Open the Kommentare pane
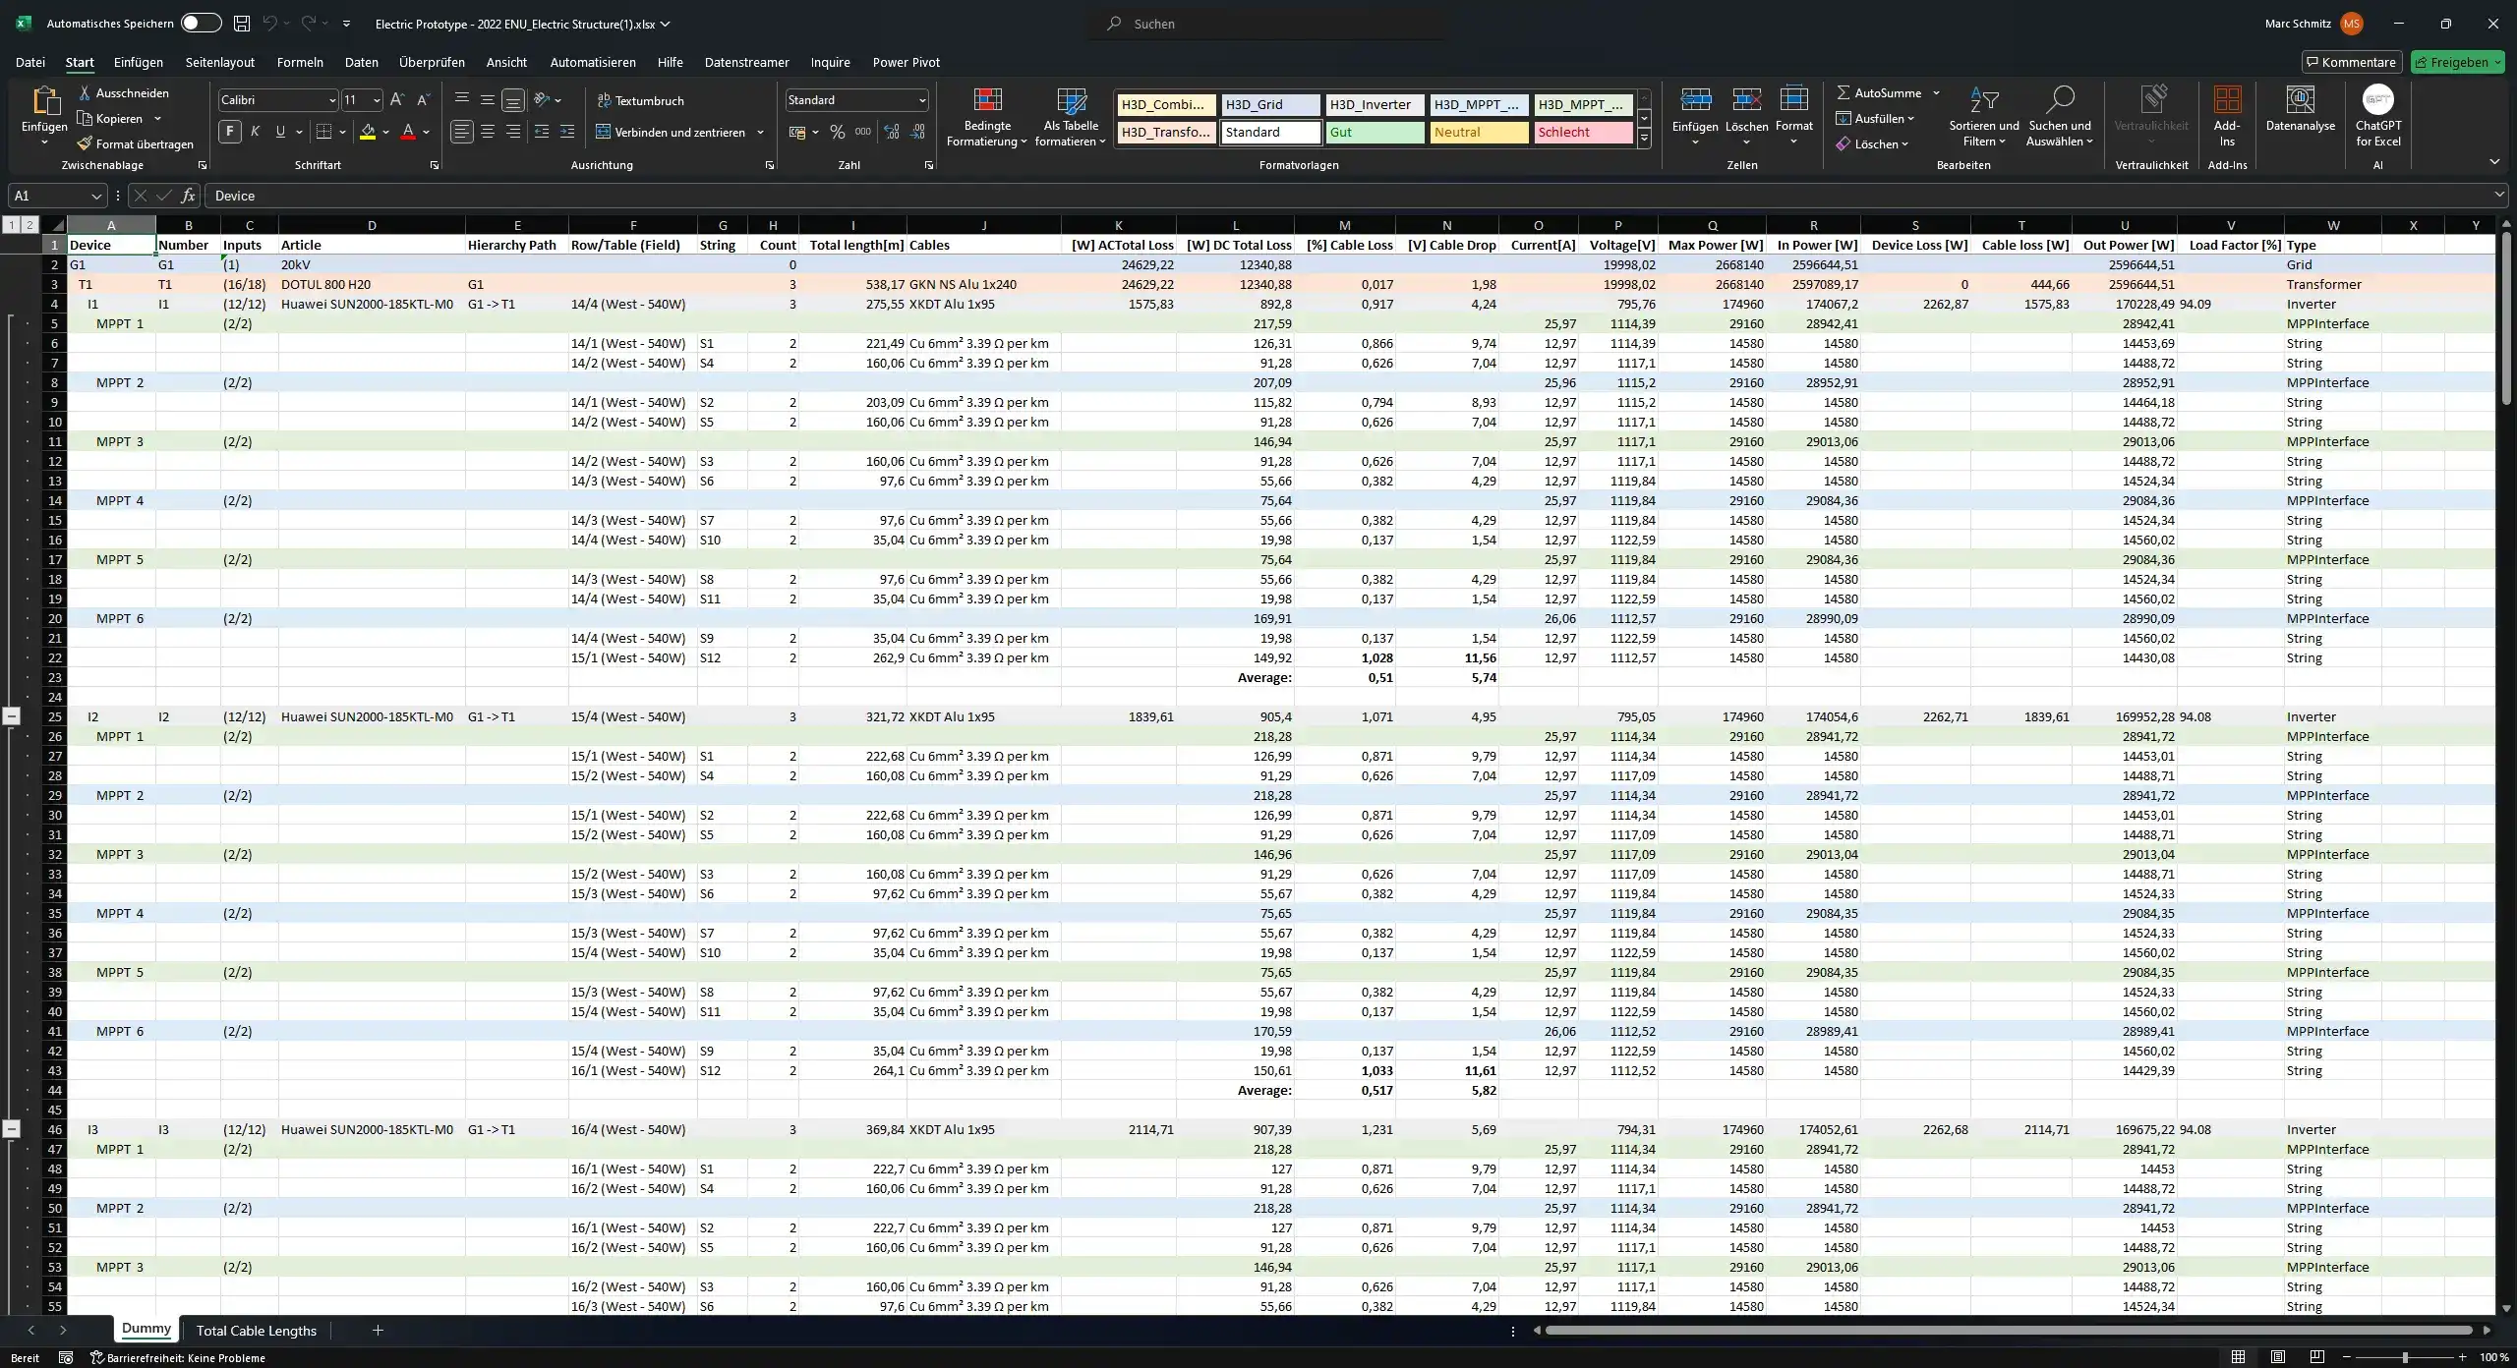2517x1368 pixels. coord(2351,61)
